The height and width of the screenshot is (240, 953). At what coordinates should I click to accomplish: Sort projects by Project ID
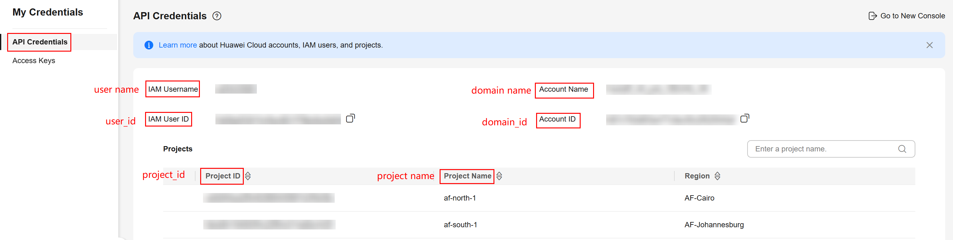pyautogui.click(x=248, y=176)
